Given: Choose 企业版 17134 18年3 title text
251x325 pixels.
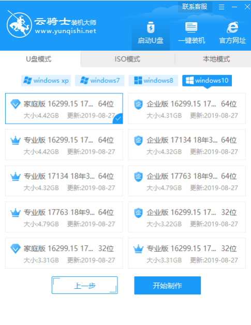Looking at the screenshot, I should (x=191, y=140).
